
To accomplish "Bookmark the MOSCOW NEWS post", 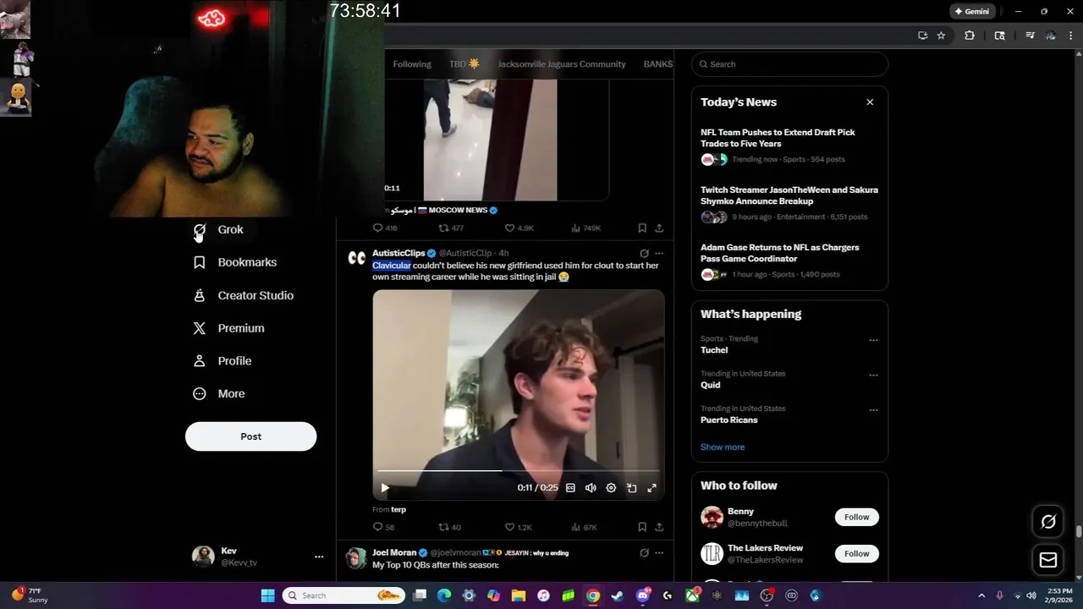I will point(642,228).
